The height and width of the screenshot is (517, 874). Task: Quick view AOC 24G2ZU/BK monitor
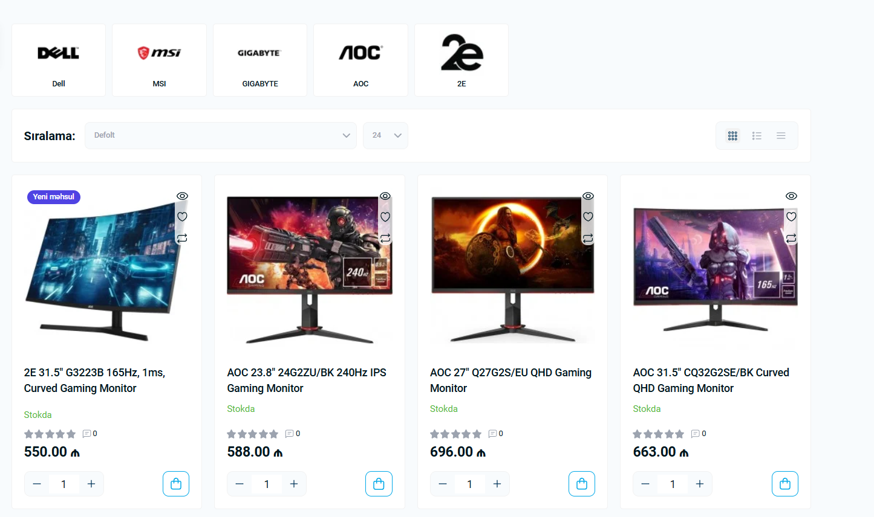pos(385,196)
